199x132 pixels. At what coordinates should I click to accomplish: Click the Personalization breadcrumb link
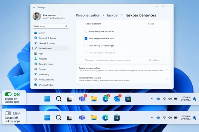point(88,15)
